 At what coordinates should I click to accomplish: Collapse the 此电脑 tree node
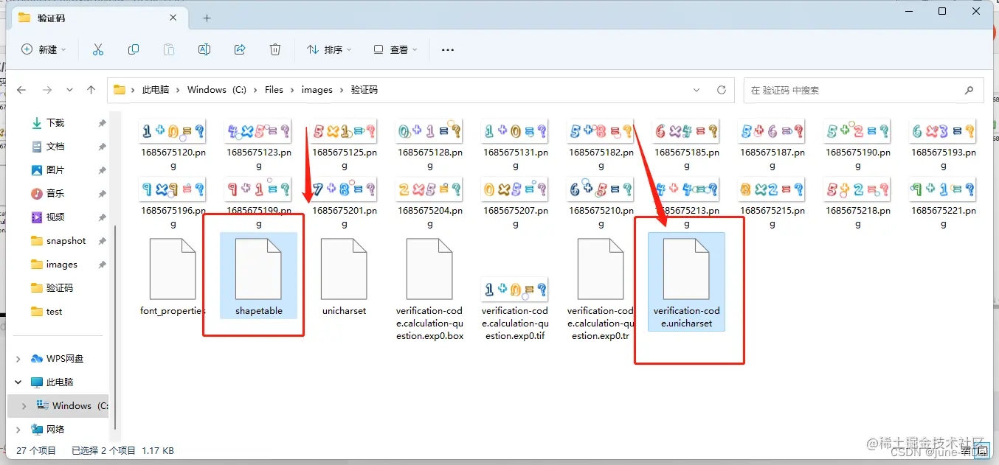18,382
